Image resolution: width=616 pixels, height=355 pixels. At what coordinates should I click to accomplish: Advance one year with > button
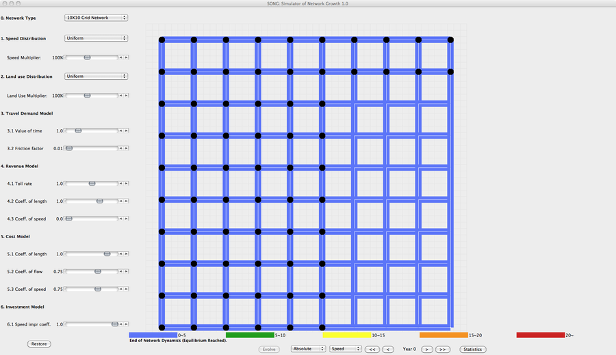426,349
